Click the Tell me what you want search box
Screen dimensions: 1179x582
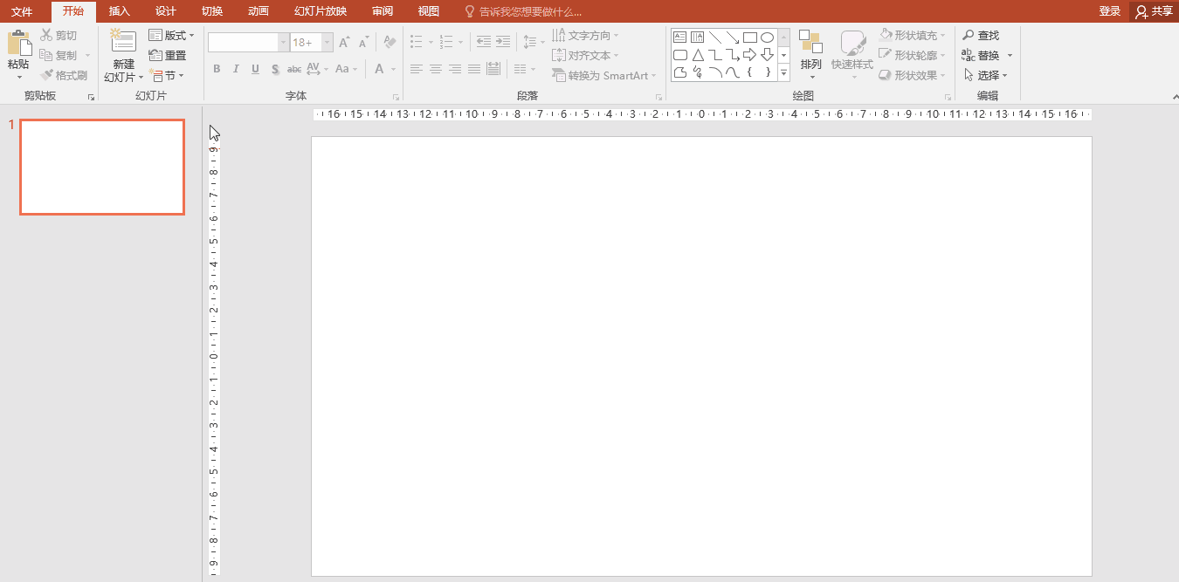click(x=522, y=11)
